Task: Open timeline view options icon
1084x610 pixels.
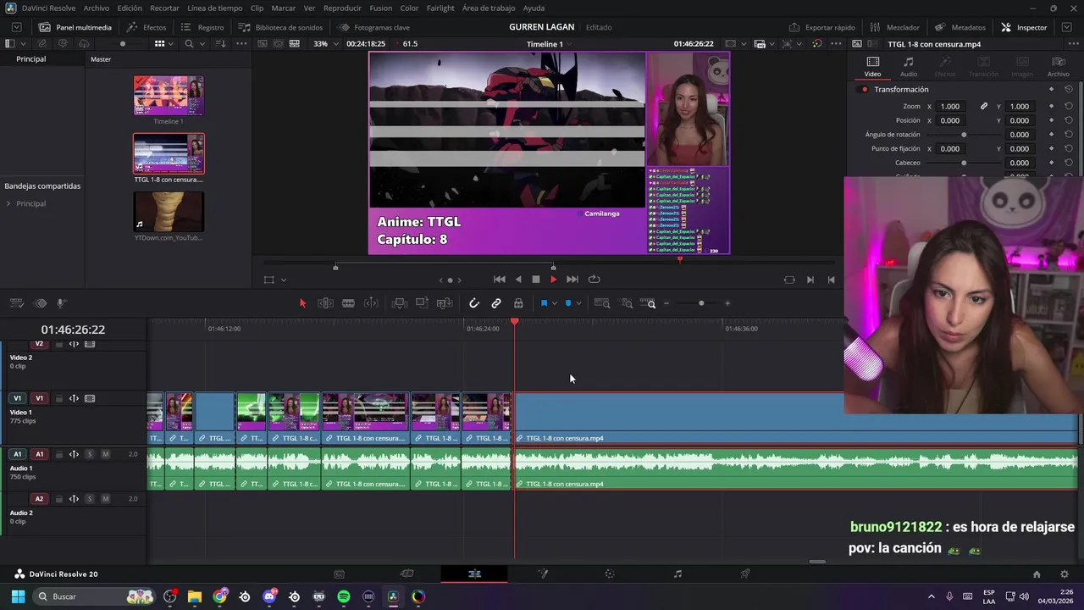Action: (16, 303)
